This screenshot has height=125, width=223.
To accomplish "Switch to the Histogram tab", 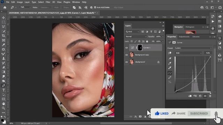I will 190,27.
